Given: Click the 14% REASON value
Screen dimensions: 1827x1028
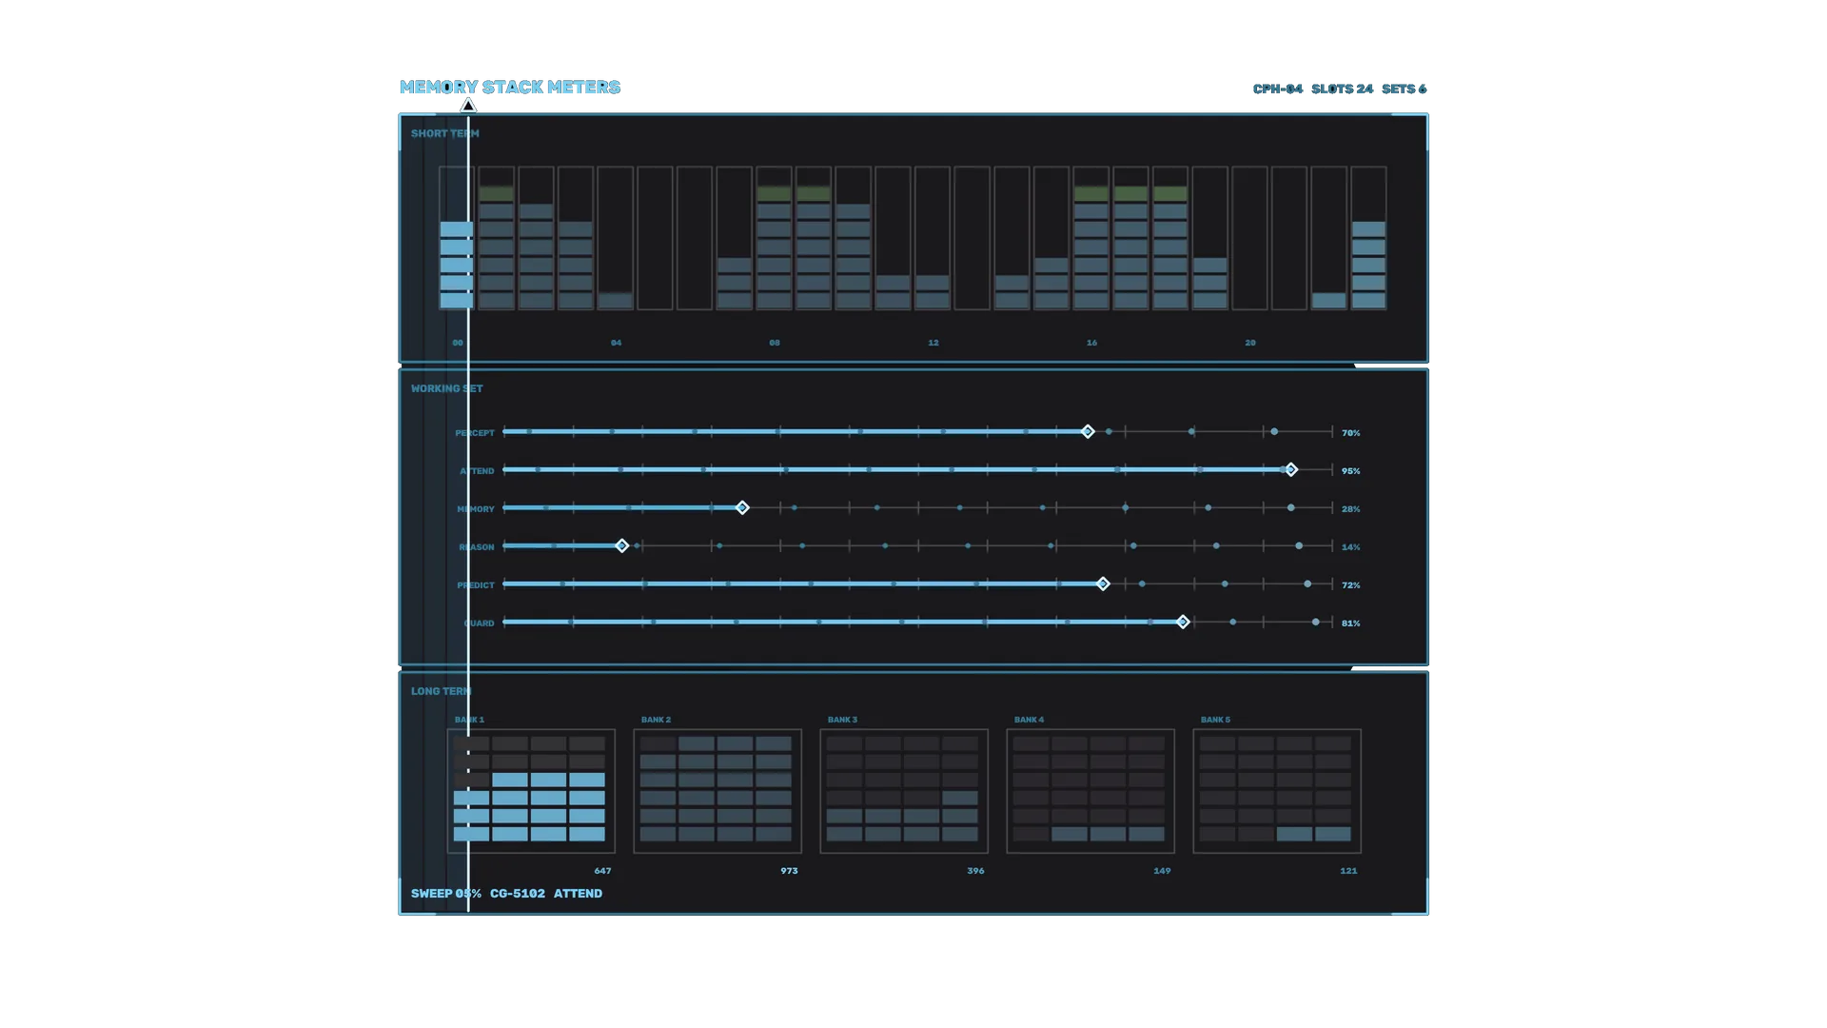Looking at the screenshot, I should pos(1351,547).
